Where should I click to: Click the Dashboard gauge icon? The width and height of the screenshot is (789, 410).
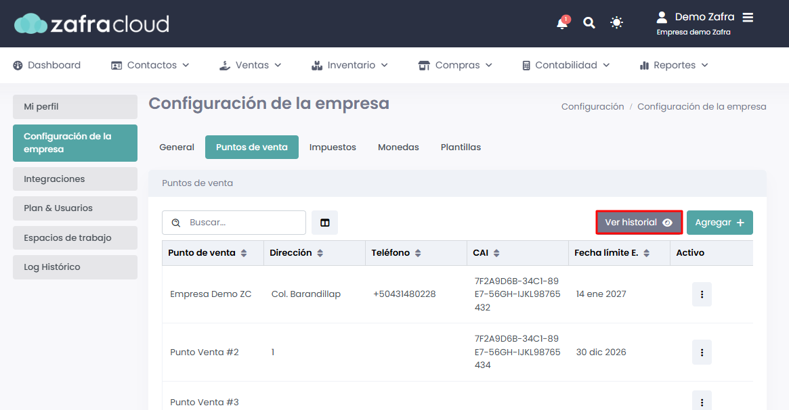coord(18,66)
